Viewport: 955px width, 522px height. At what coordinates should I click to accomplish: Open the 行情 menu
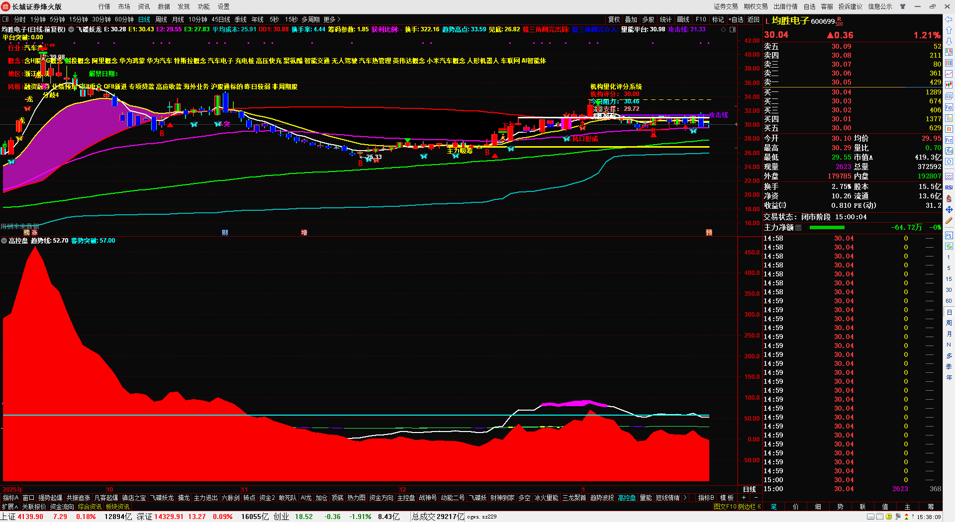click(104, 6)
